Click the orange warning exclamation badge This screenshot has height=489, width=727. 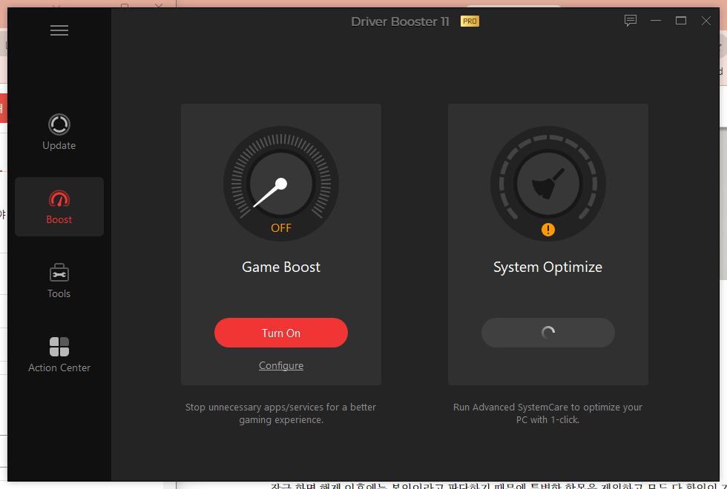coord(548,230)
